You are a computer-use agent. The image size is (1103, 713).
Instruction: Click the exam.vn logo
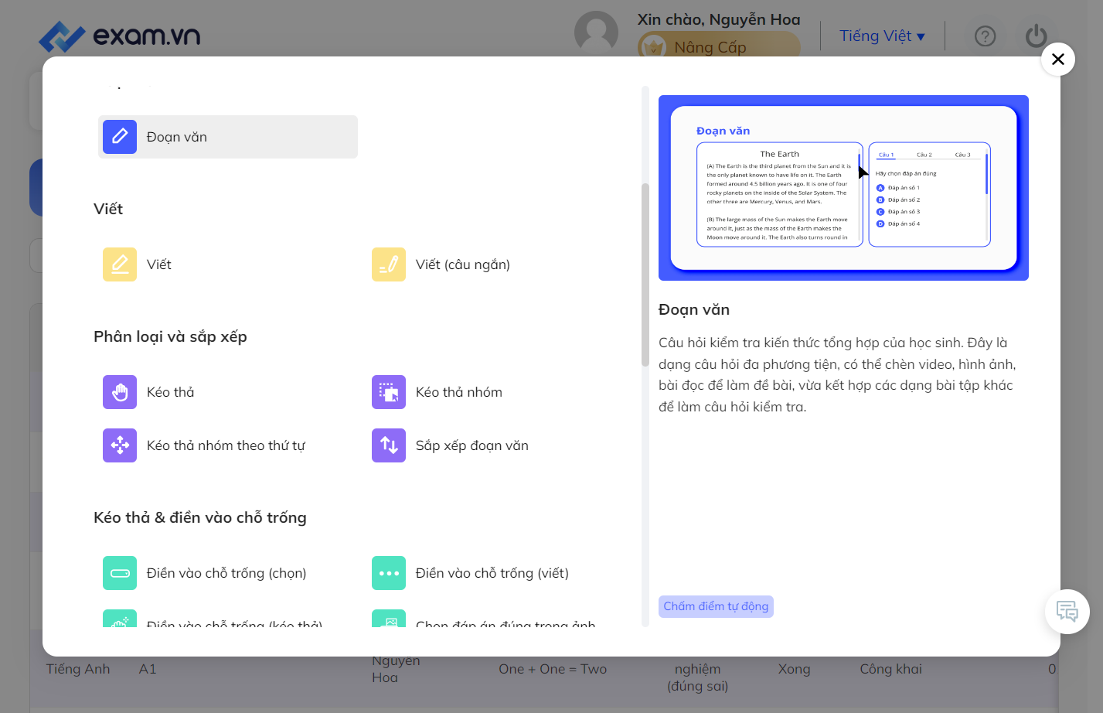coord(120,36)
